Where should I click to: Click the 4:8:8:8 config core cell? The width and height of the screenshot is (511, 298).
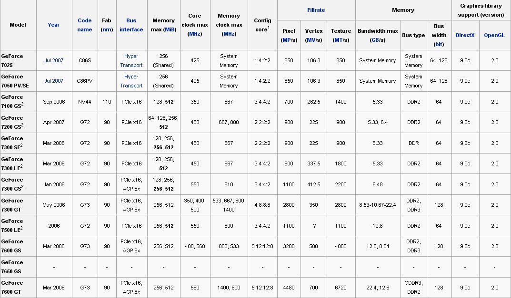pyautogui.click(x=262, y=205)
